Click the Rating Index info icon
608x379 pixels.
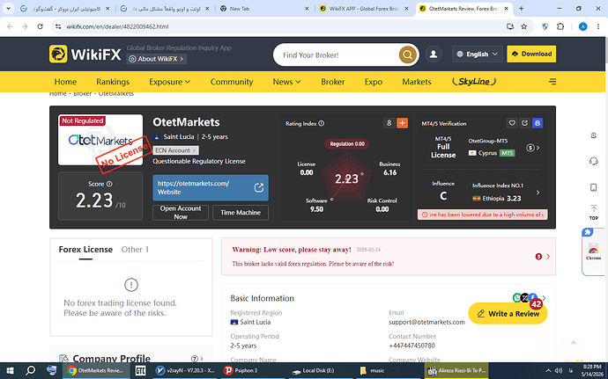[x=321, y=123]
